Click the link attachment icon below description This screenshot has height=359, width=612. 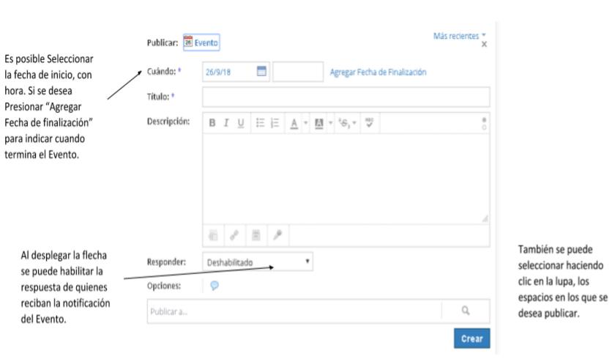[234, 234]
